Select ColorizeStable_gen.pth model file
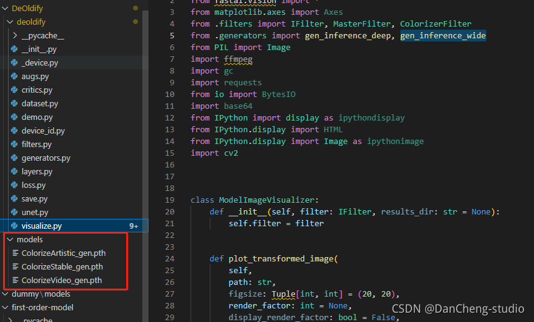 tap(62, 267)
